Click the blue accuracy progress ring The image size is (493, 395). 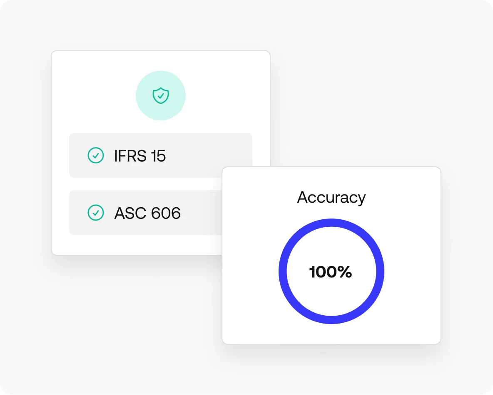(283, 272)
